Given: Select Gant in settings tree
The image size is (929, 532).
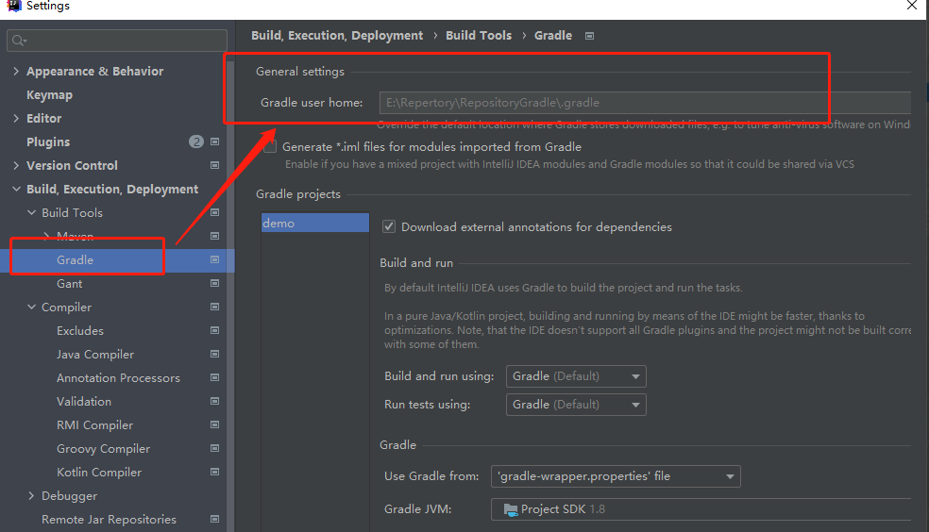Looking at the screenshot, I should (69, 284).
